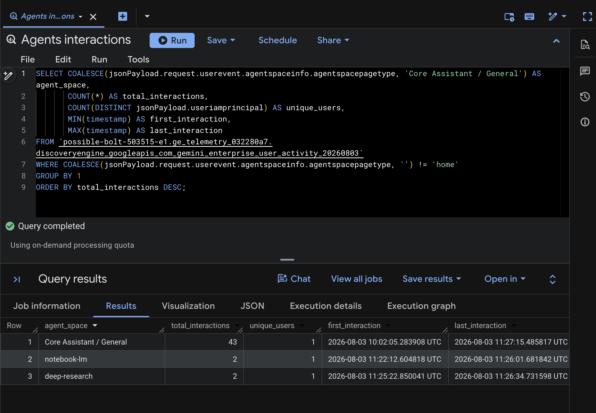Add a new query tab with plus icon
596x413 pixels.
point(122,16)
